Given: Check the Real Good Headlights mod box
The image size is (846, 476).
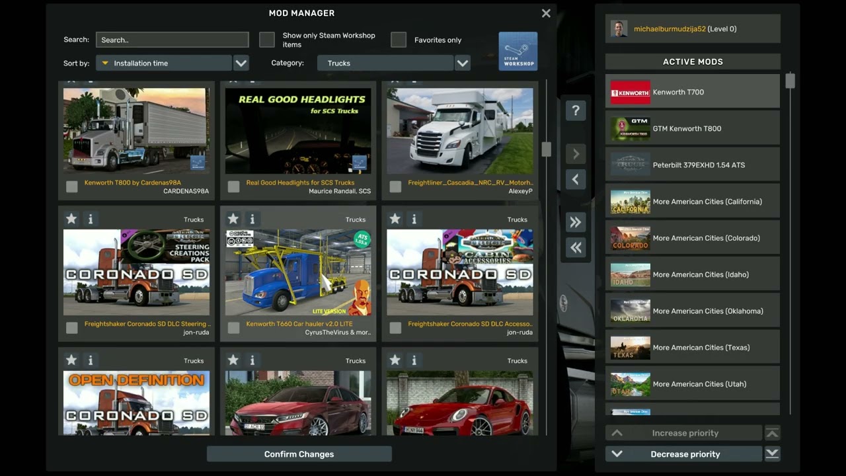Looking at the screenshot, I should [x=234, y=186].
